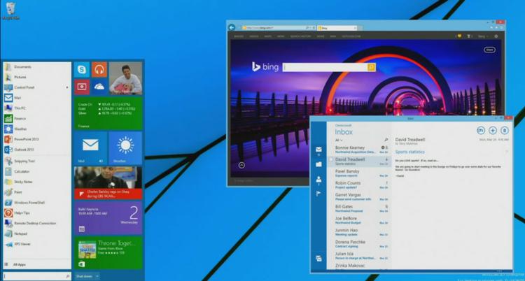Open accounts icon at Mail sidebar bottom
Image resolution: width=525 pixels, height=281 pixels.
(318, 258)
